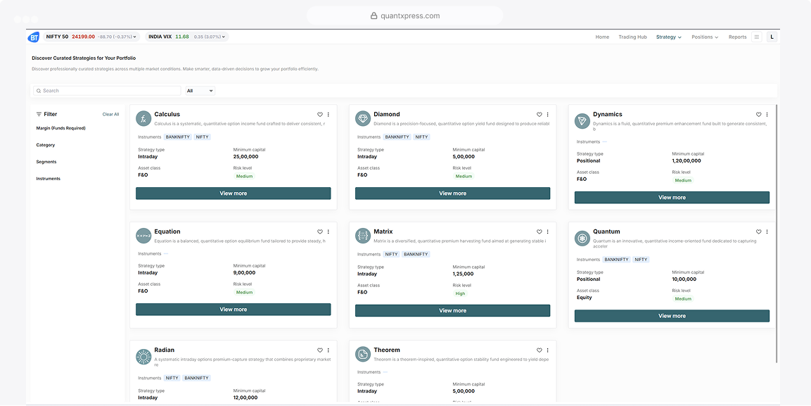Screen dimensions: 811x406
Task: Mark Quantum strategy as favorite
Action: tap(758, 231)
